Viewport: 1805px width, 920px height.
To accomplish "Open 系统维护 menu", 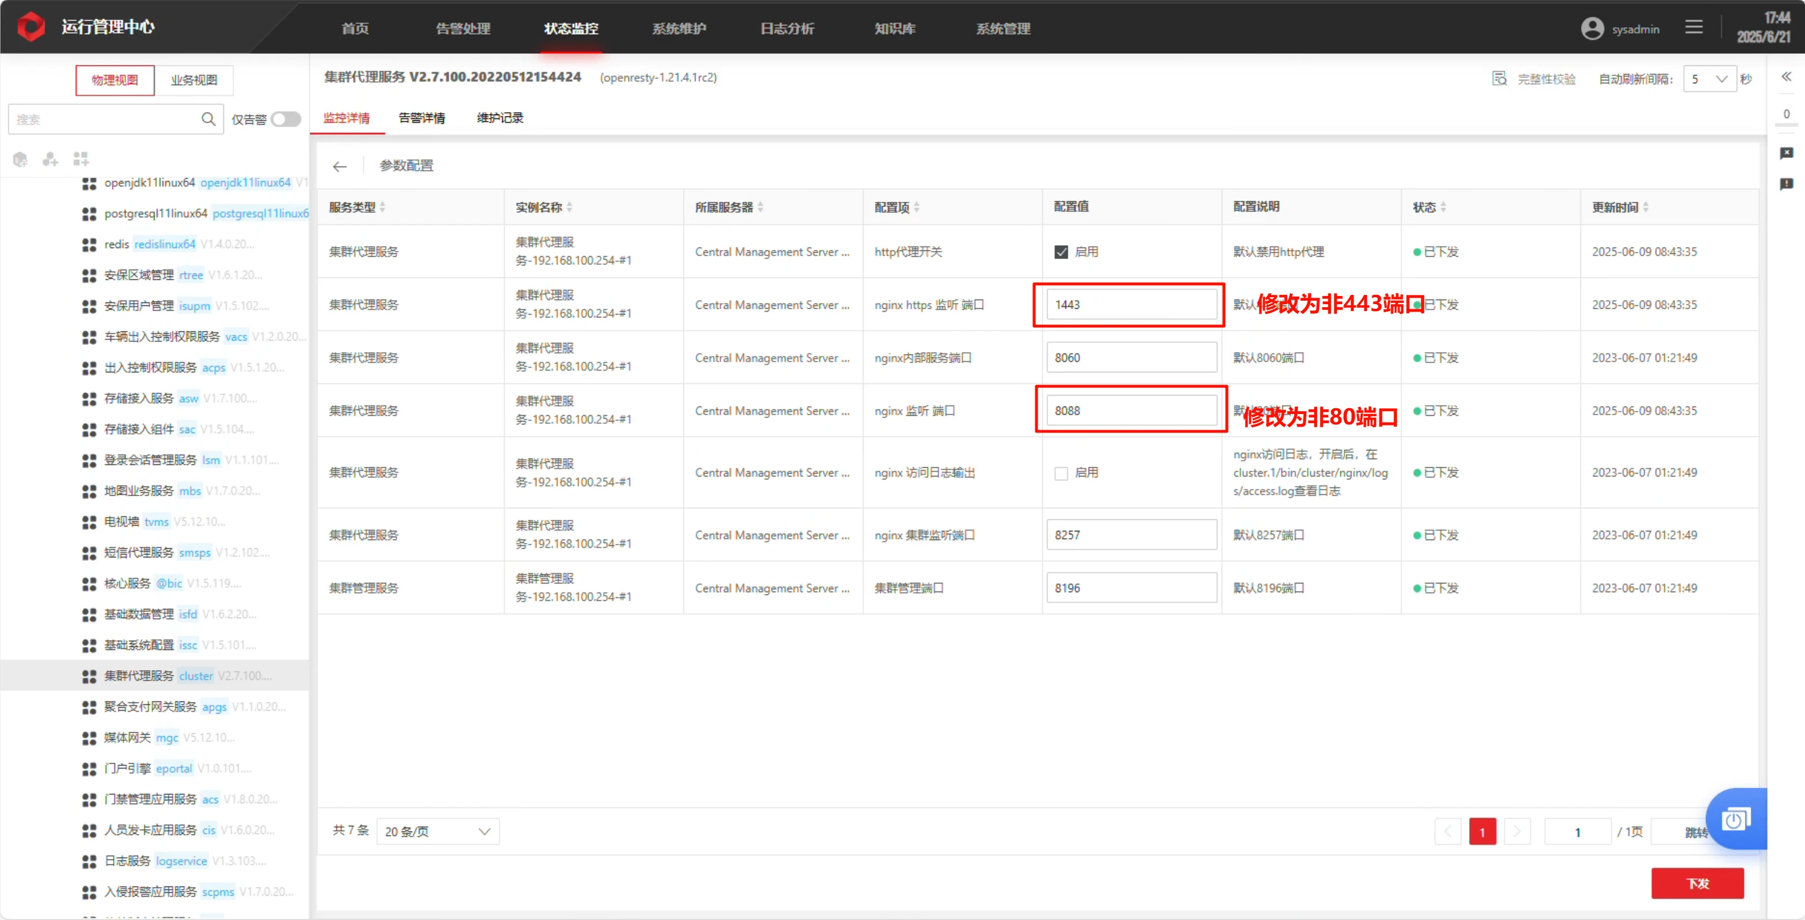I will tap(679, 29).
